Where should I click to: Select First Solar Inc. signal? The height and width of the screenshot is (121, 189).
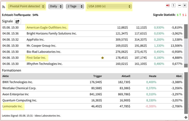(x=92, y=58)
